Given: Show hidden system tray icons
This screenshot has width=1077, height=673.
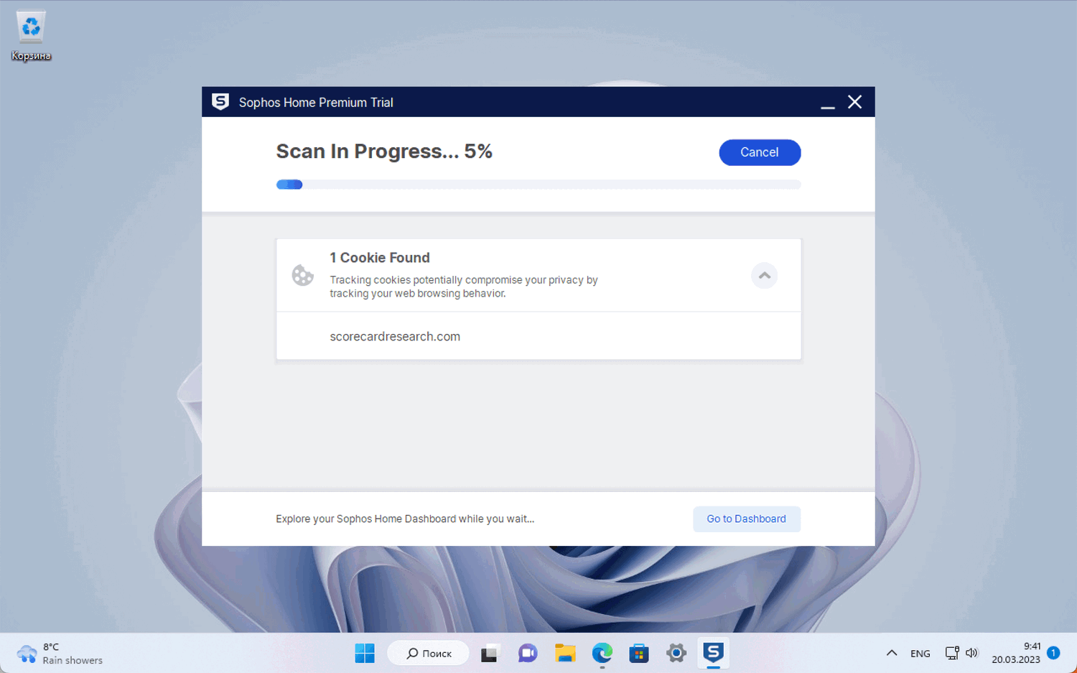Looking at the screenshot, I should 892,653.
